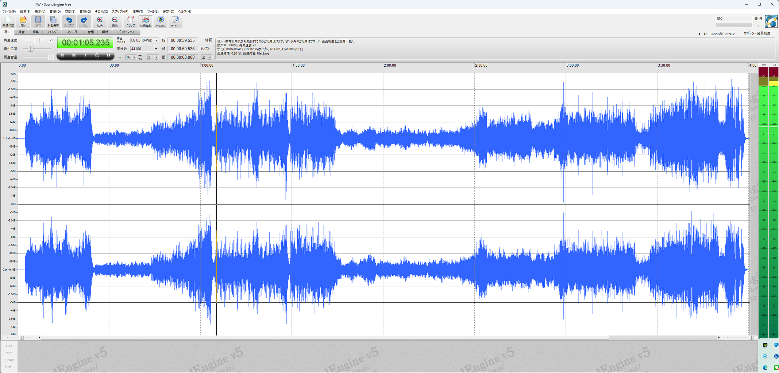Open the ファイル(F) menu
The image size is (779, 373).
pyautogui.click(x=9, y=12)
